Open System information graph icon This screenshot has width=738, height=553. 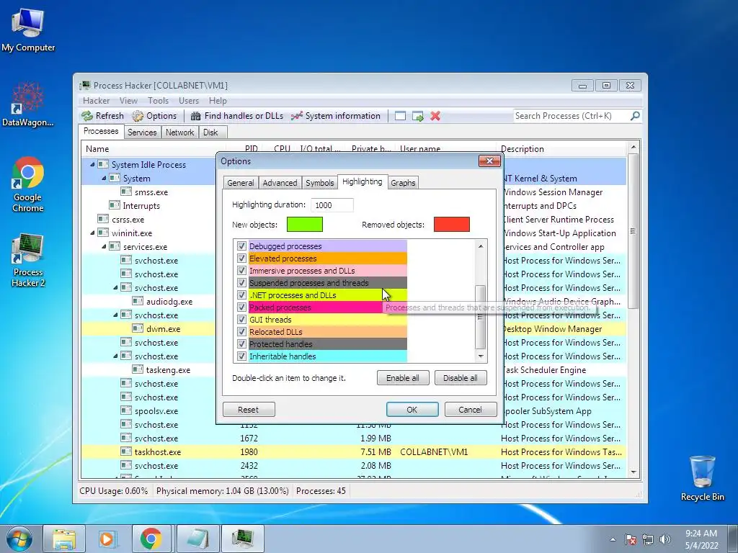[296, 116]
